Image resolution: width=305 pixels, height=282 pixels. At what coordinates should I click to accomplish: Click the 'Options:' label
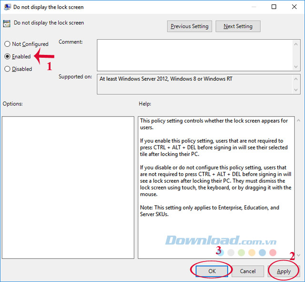pyautogui.click(x=13, y=104)
